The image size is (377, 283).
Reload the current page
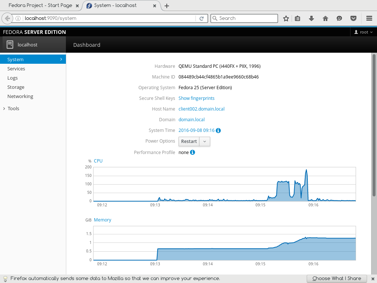(201, 18)
